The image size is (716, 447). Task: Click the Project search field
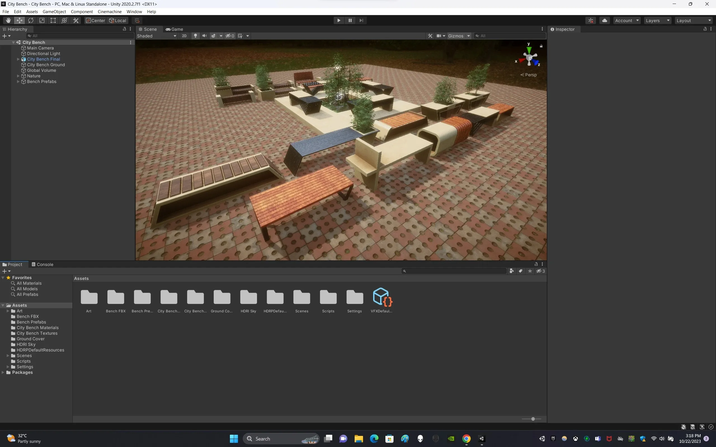click(454, 271)
